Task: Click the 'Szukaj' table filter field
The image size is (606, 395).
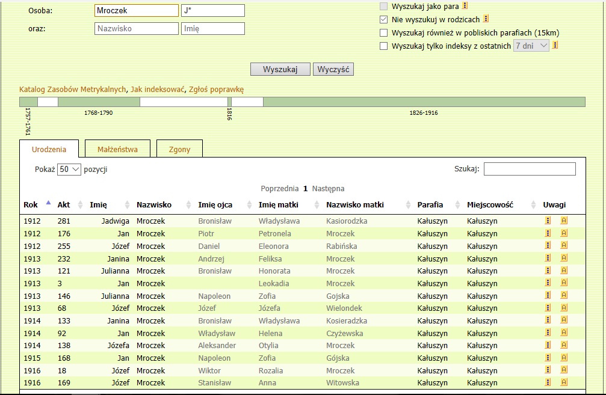Action: tap(529, 169)
